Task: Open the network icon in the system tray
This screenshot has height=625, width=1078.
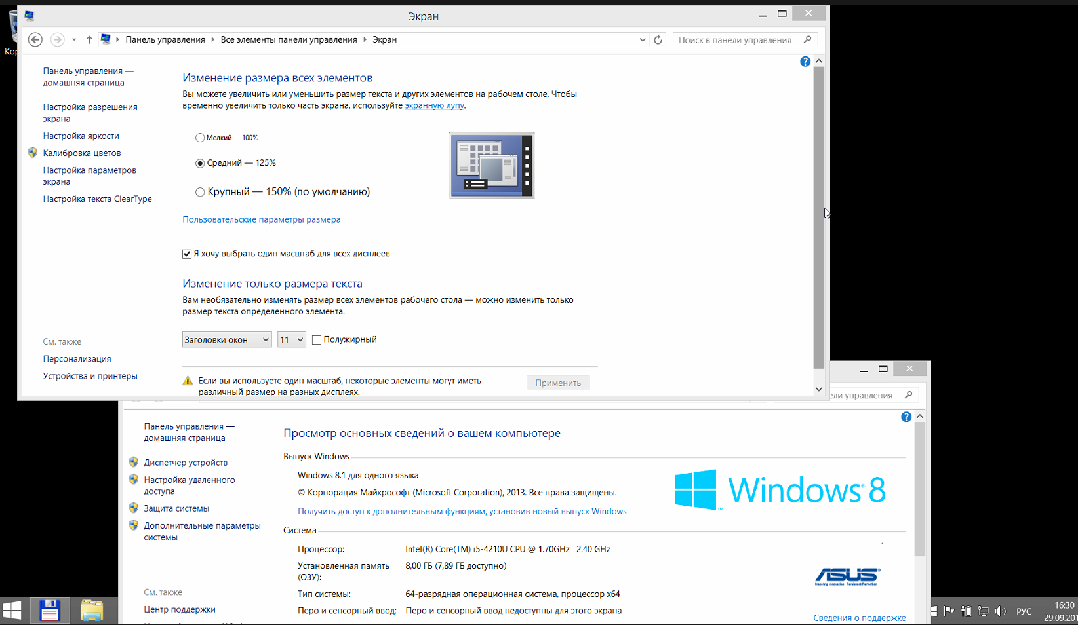Action: (x=983, y=611)
